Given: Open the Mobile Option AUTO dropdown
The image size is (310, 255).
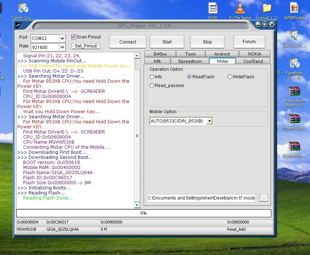Looking at the screenshot, I should tap(209, 121).
